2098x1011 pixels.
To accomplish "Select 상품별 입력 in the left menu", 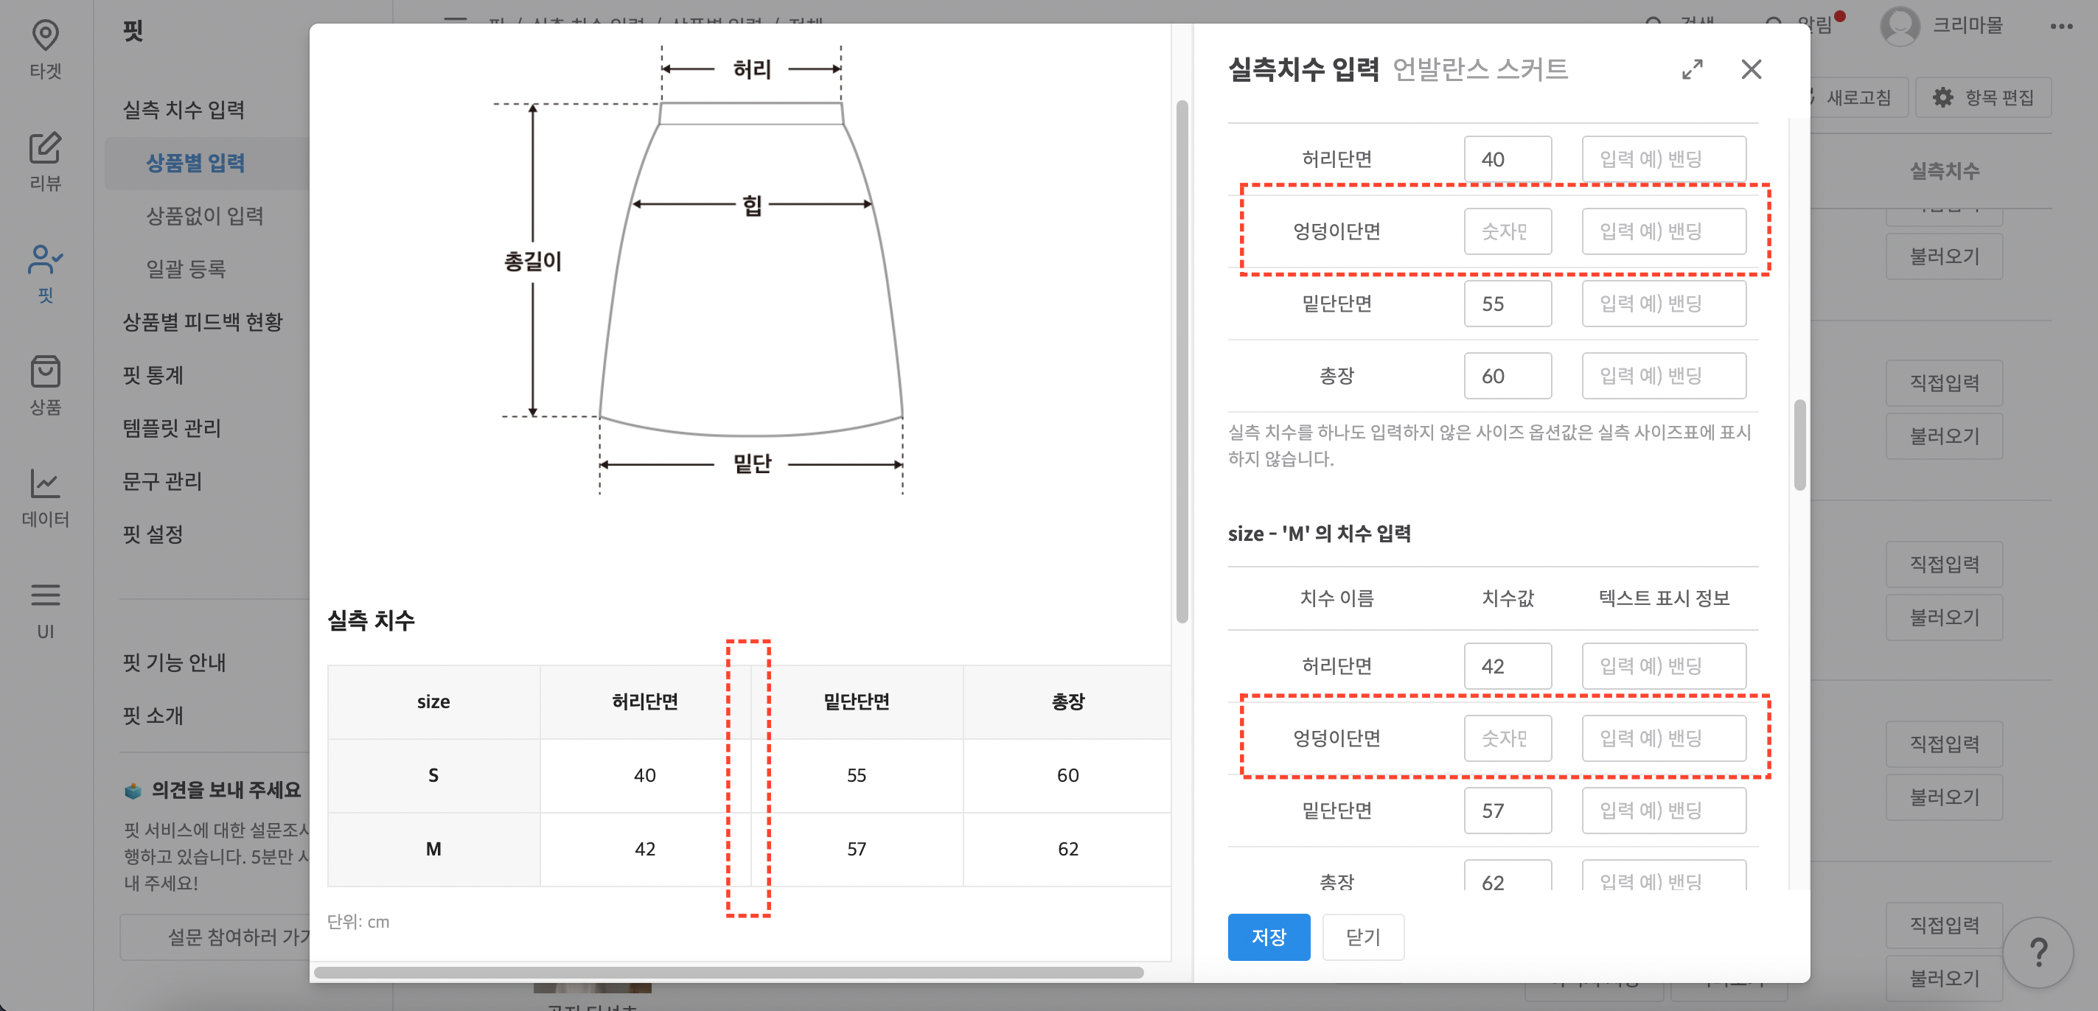I will pos(196,163).
